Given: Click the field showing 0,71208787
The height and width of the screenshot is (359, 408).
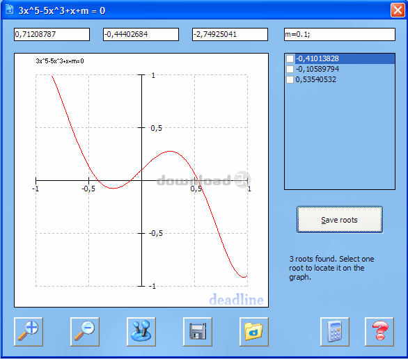Looking at the screenshot, I should [x=52, y=34].
